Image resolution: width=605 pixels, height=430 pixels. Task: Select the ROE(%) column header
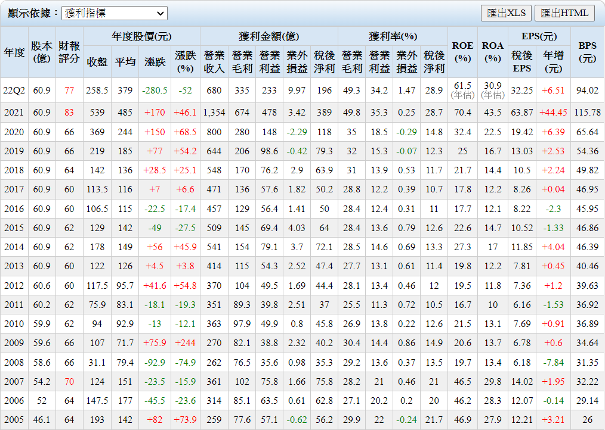pyautogui.click(x=462, y=52)
